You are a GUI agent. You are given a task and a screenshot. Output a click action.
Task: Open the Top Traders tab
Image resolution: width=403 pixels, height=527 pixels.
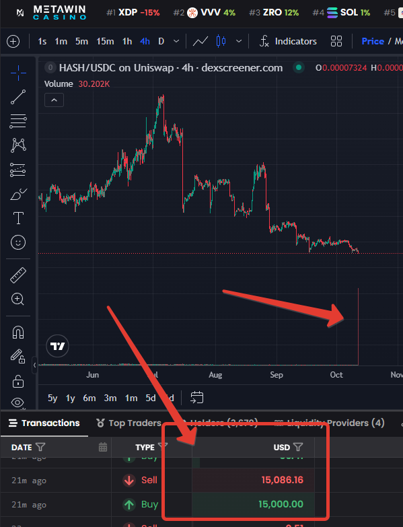[129, 423]
